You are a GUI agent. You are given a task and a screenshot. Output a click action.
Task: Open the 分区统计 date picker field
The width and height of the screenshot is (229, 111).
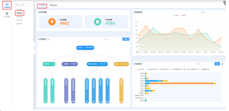click(x=204, y=64)
